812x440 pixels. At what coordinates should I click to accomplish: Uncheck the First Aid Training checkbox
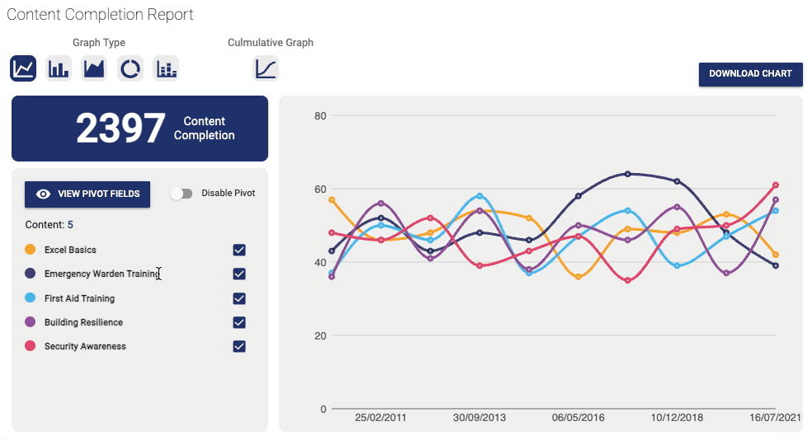click(239, 298)
